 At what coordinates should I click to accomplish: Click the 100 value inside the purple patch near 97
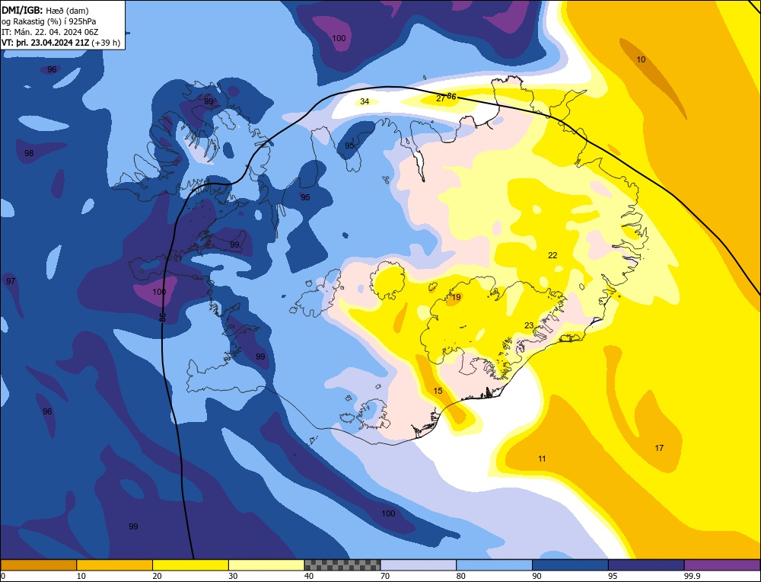tap(159, 292)
